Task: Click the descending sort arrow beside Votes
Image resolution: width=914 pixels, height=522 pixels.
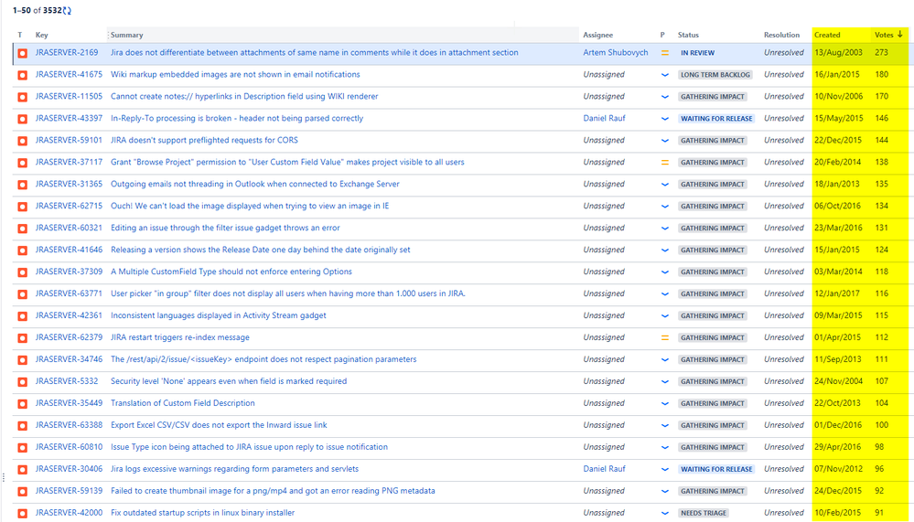Action: coord(900,35)
